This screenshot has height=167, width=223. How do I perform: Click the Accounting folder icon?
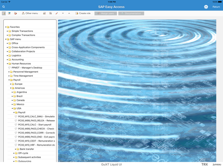click(10, 60)
